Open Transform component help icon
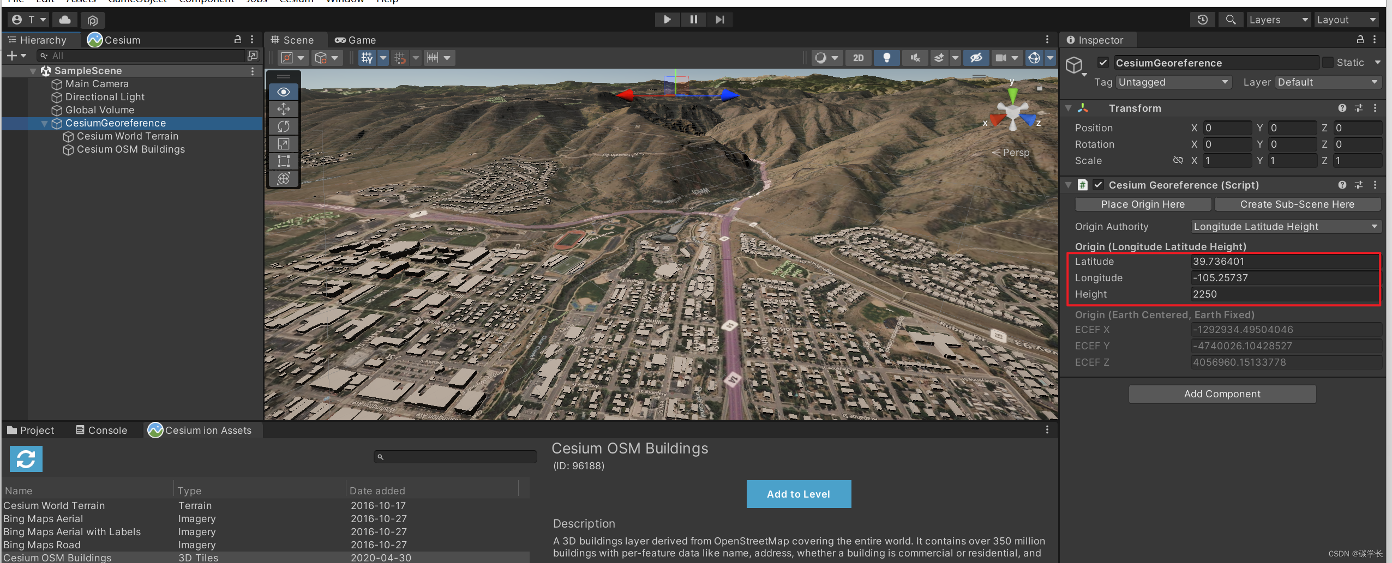This screenshot has width=1392, height=563. 1342,108
